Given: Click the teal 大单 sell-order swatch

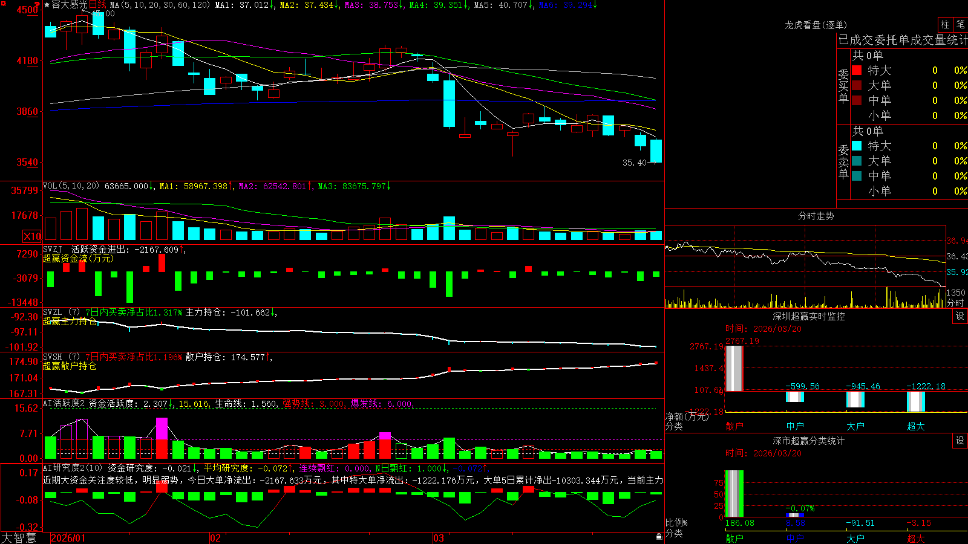Looking at the screenshot, I should [x=857, y=161].
